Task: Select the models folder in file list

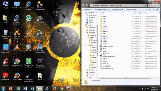Action: tap(105, 26)
